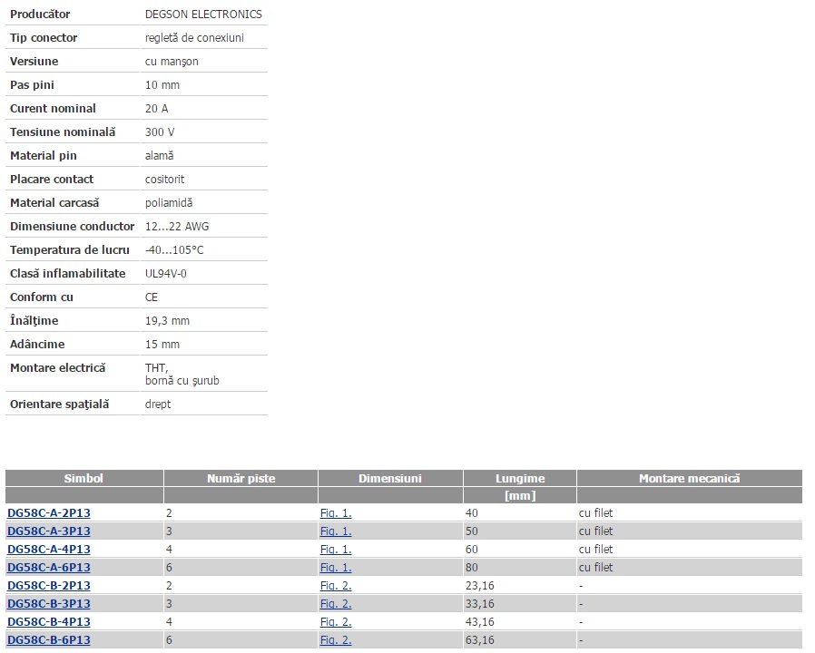The width and height of the screenshot is (815, 653).
Task: Click the Tensiune nominală label
Action: [x=63, y=132]
